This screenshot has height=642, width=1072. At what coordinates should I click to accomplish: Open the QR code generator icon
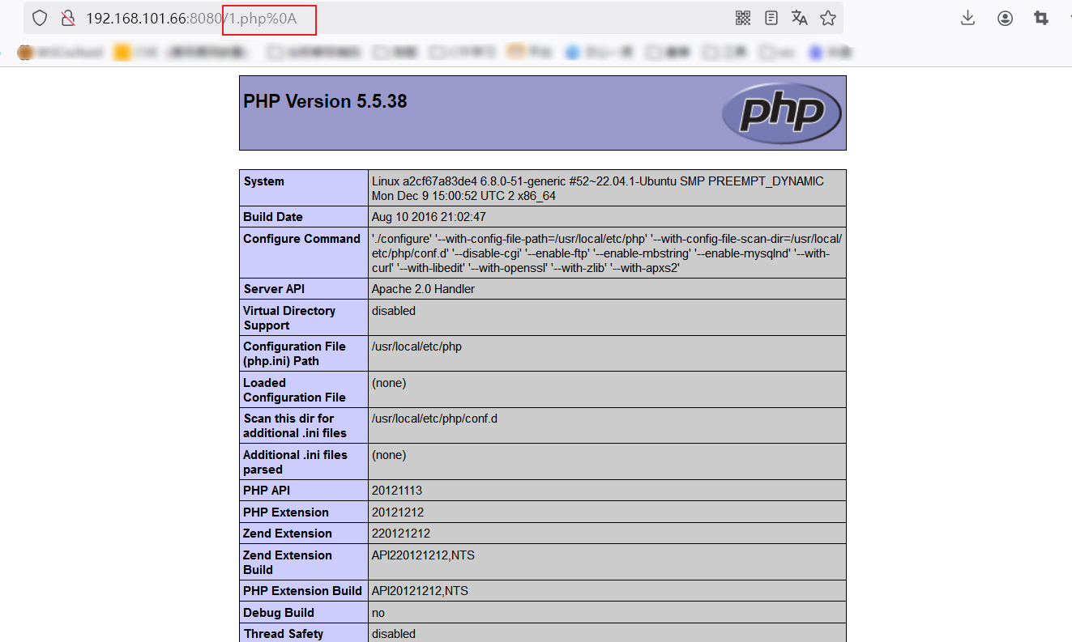click(743, 18)
